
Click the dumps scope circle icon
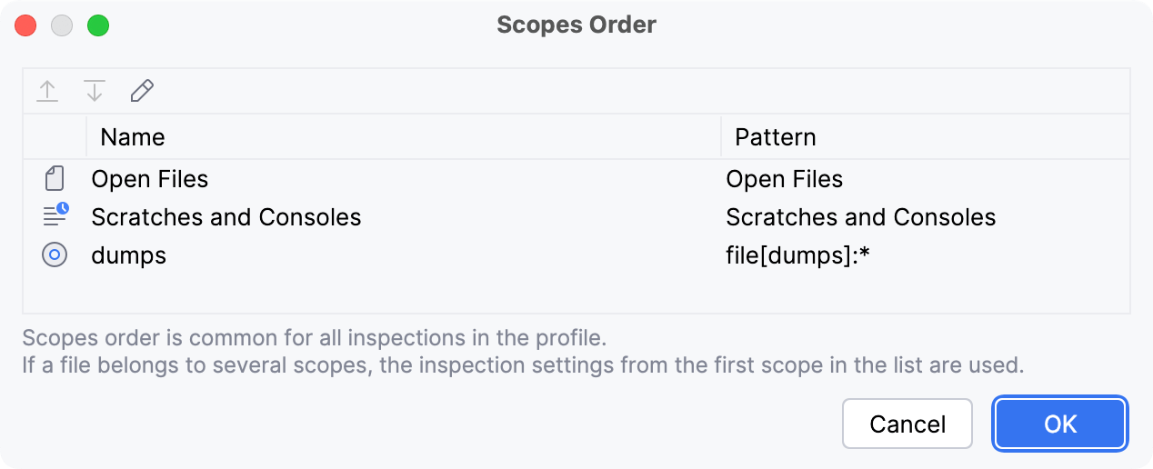point(55,255)
